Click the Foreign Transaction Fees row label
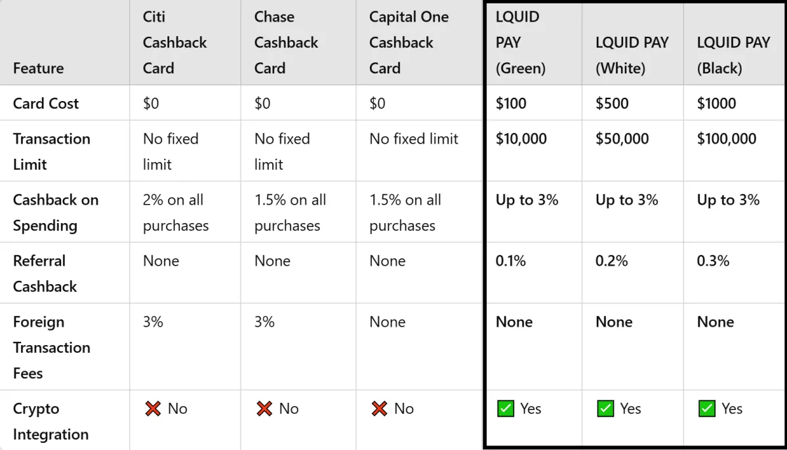The image size is (787, 450). pos(52,348)
